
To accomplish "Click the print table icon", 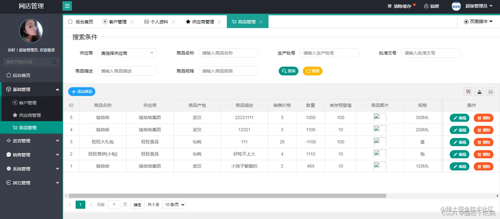I will pos(490,92).
